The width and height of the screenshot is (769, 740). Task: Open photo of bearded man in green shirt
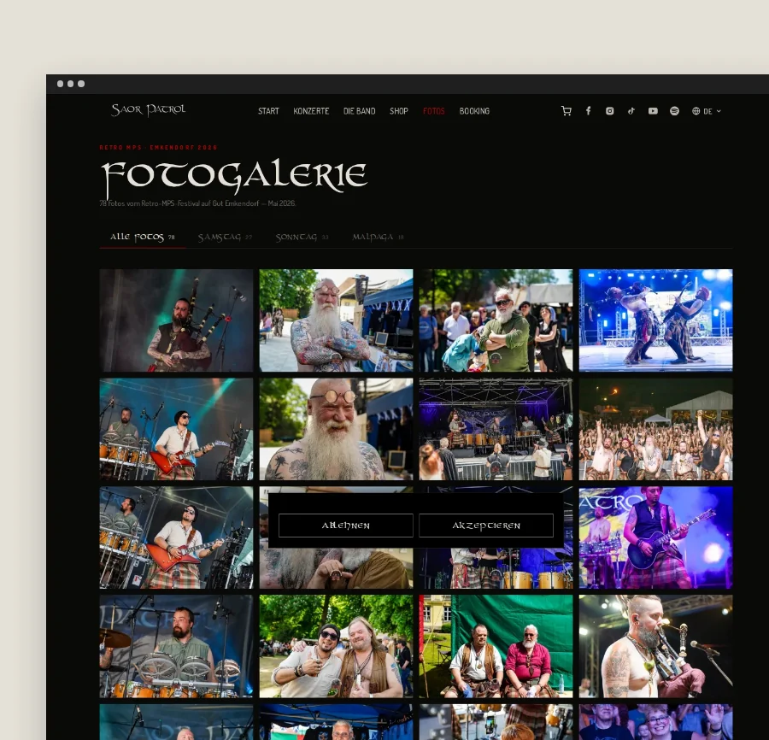(496, 320)
